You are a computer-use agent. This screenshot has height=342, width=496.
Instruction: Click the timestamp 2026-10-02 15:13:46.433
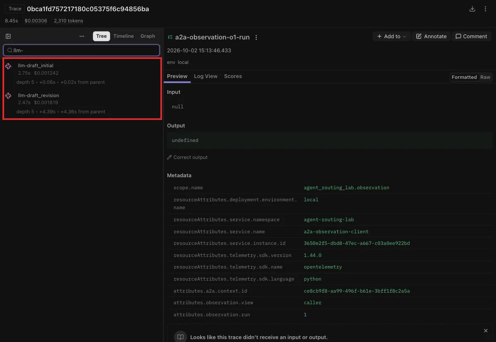coord(199,50)
